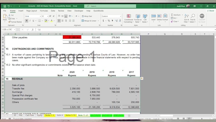This screenshot has width=216, height=122.
Task: Open the File menu
Action: pyautogui.click(x=4, y=11)
